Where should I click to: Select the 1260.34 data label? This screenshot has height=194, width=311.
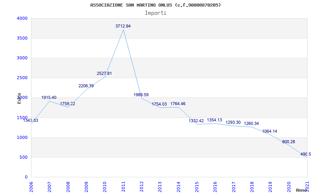(251, 123)
